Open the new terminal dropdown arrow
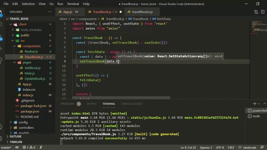The image size is (267, 150). coord(259,104)
